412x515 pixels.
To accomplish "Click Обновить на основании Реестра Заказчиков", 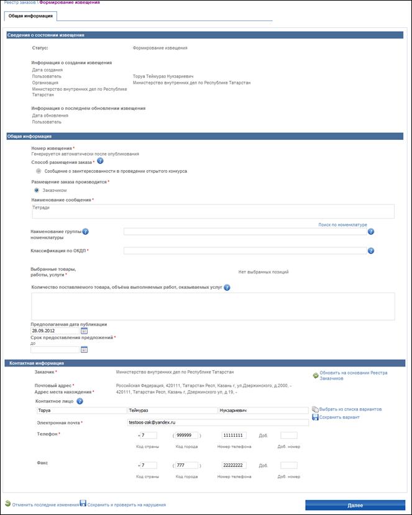I will 354,375.
